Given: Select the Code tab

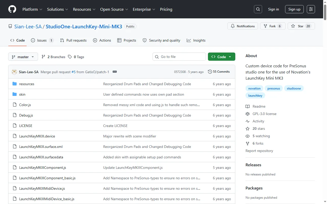Looking at the screenshot, I should click(17, 40).
